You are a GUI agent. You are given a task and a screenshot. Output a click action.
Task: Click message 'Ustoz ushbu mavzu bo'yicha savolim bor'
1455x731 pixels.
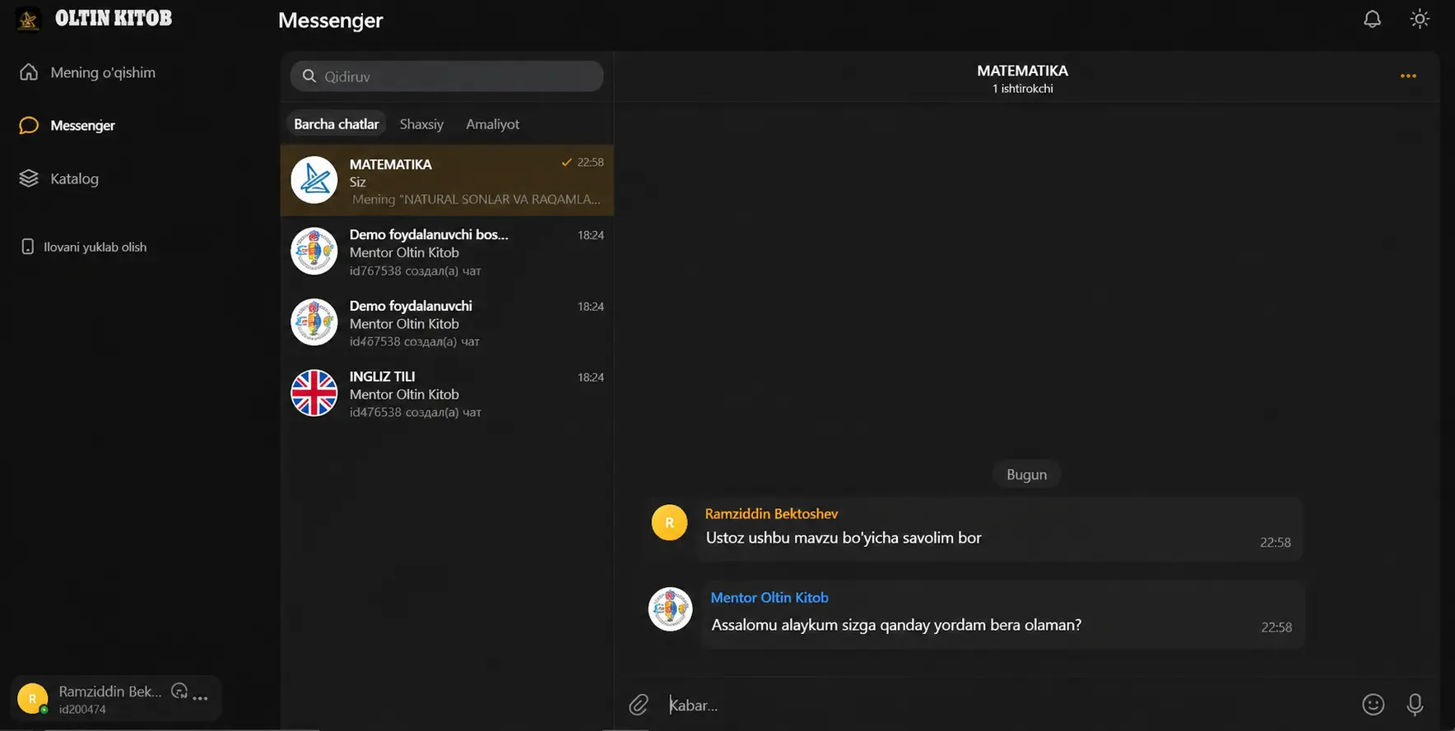click(844, 538)
